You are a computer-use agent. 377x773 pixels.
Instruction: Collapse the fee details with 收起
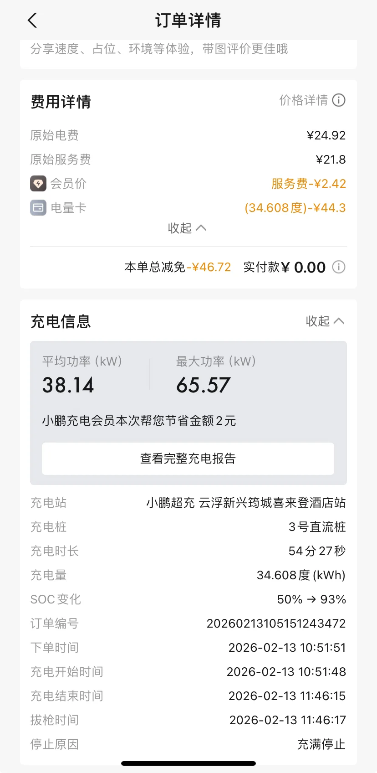point(187,228)
